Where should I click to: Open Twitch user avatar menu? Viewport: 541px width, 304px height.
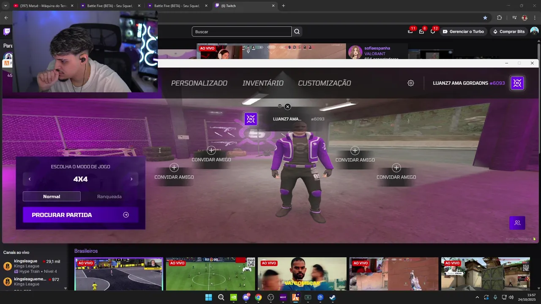534,31
